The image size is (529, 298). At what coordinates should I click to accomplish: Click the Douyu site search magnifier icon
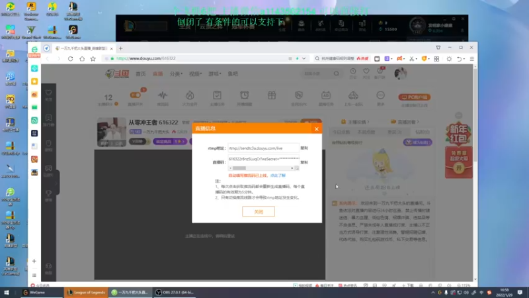(337, 74)
